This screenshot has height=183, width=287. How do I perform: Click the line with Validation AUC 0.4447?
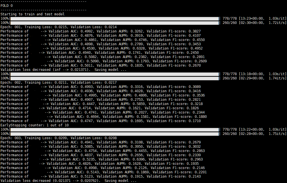click(x=102, y=104)
